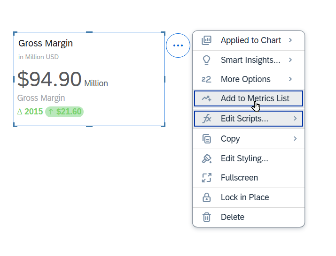Click the padlock Lock in Place icon
336x256 pixels.
tap(206, 197)
